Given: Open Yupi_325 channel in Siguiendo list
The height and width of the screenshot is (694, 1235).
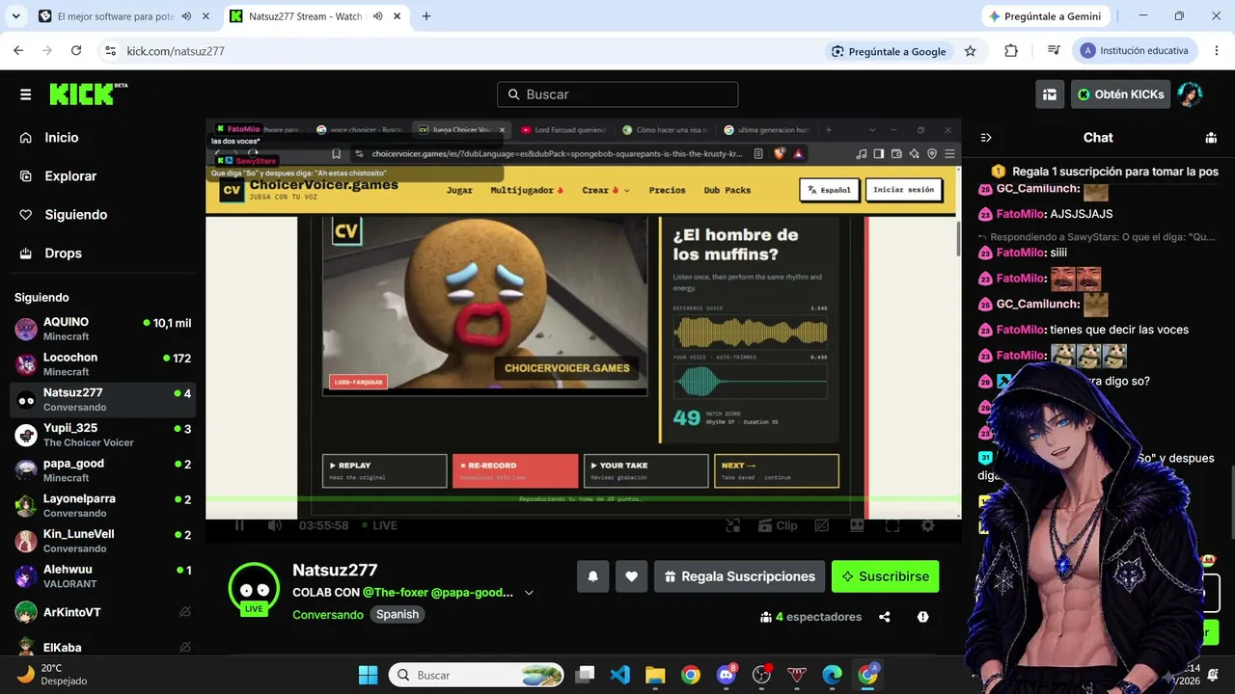Looking at the screenshot, I should 102,435.
